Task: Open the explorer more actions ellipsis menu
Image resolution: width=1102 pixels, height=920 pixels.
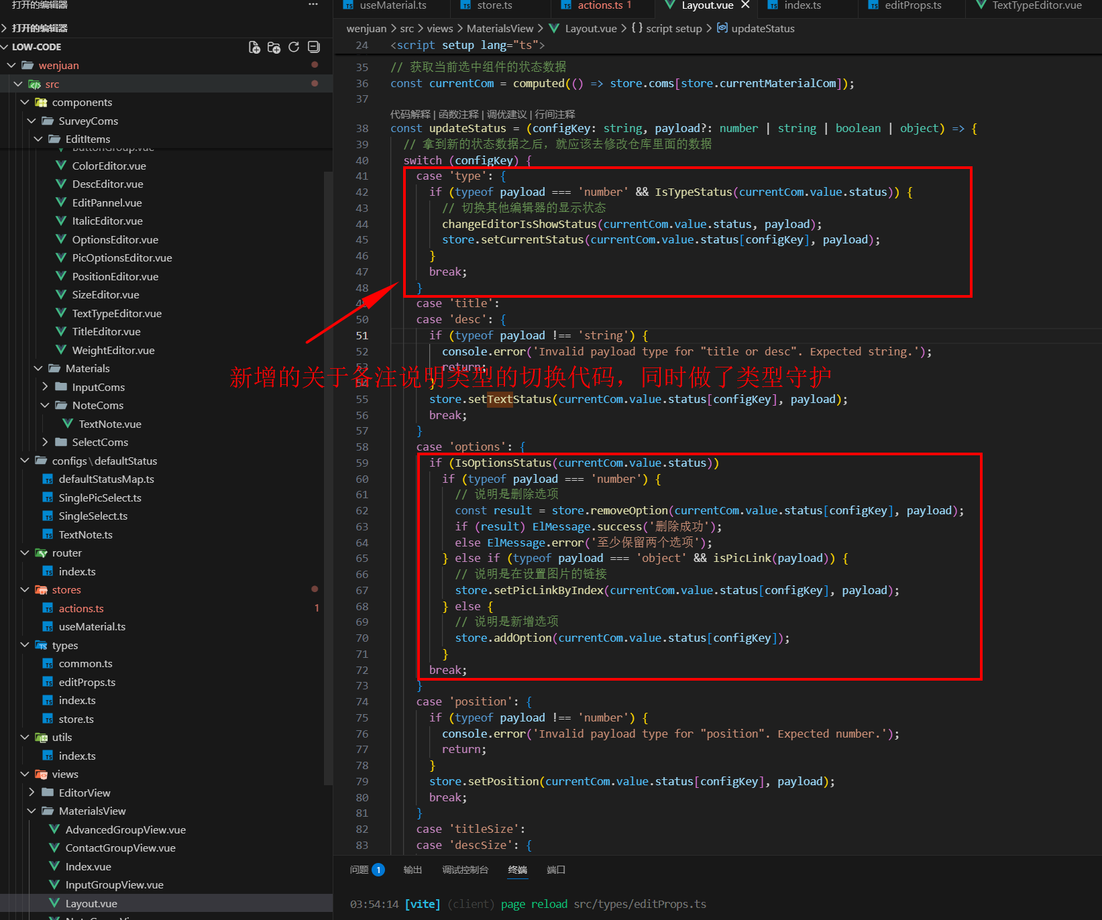Action: [313, 5]
